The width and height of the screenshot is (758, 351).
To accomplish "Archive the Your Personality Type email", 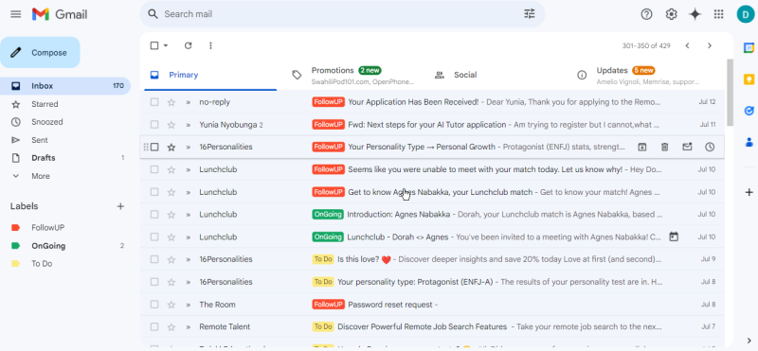I will (x=641, y=148).
